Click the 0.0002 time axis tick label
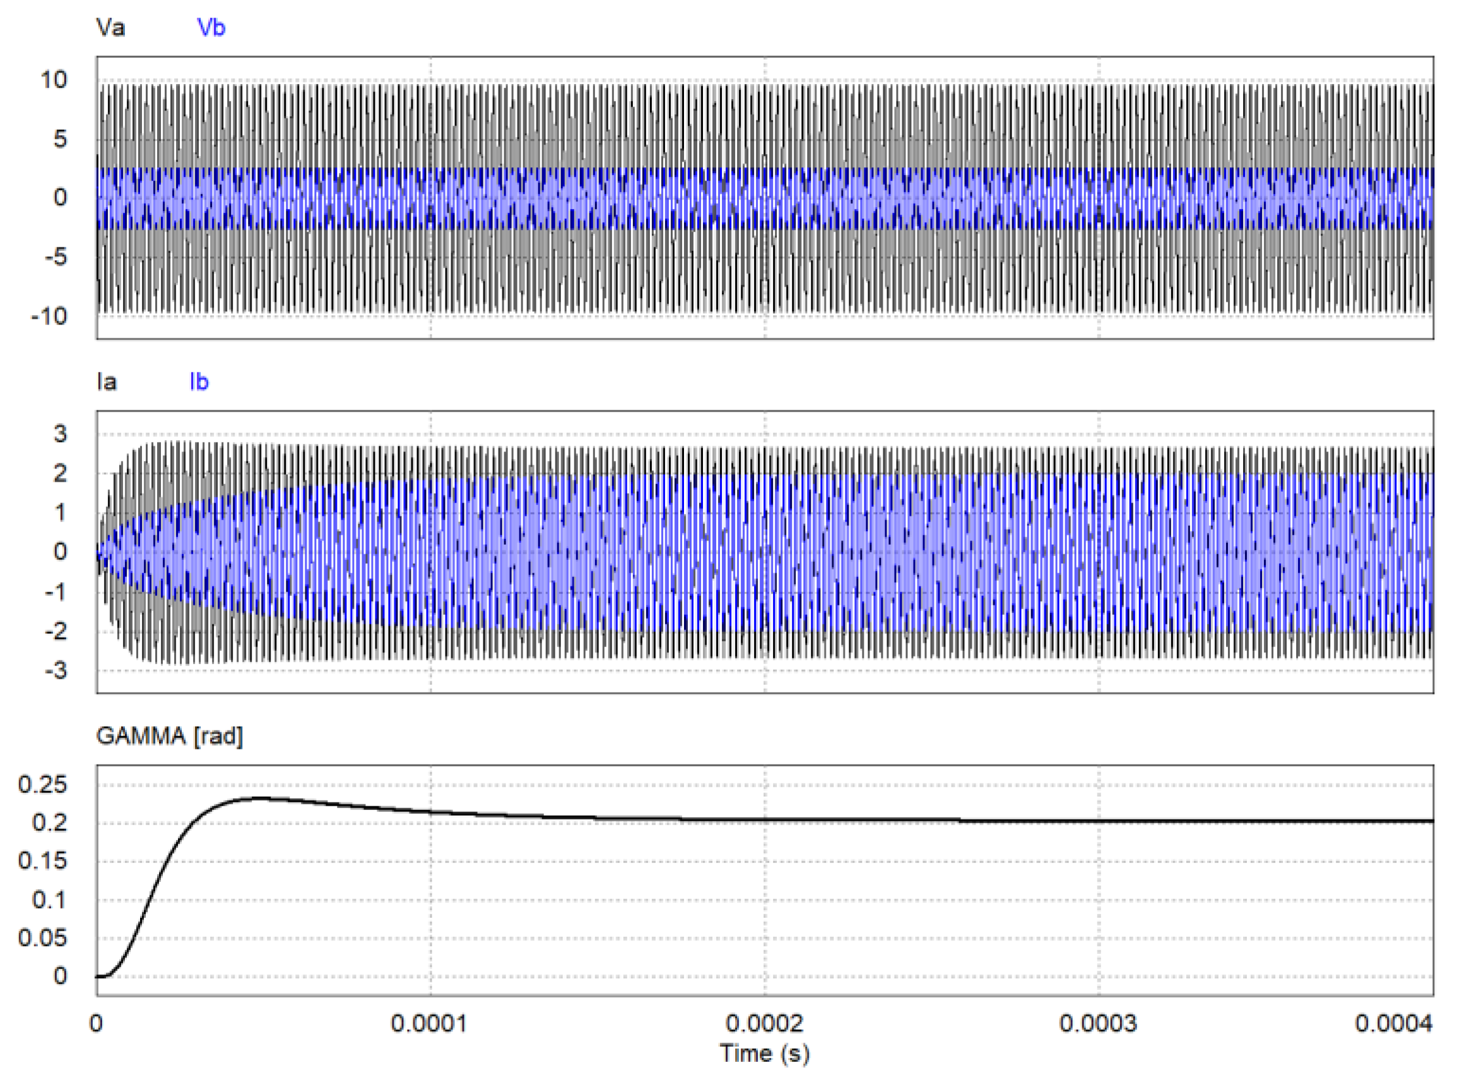The width and height of the screenshot is (1457, 1084). [764, 1023]
